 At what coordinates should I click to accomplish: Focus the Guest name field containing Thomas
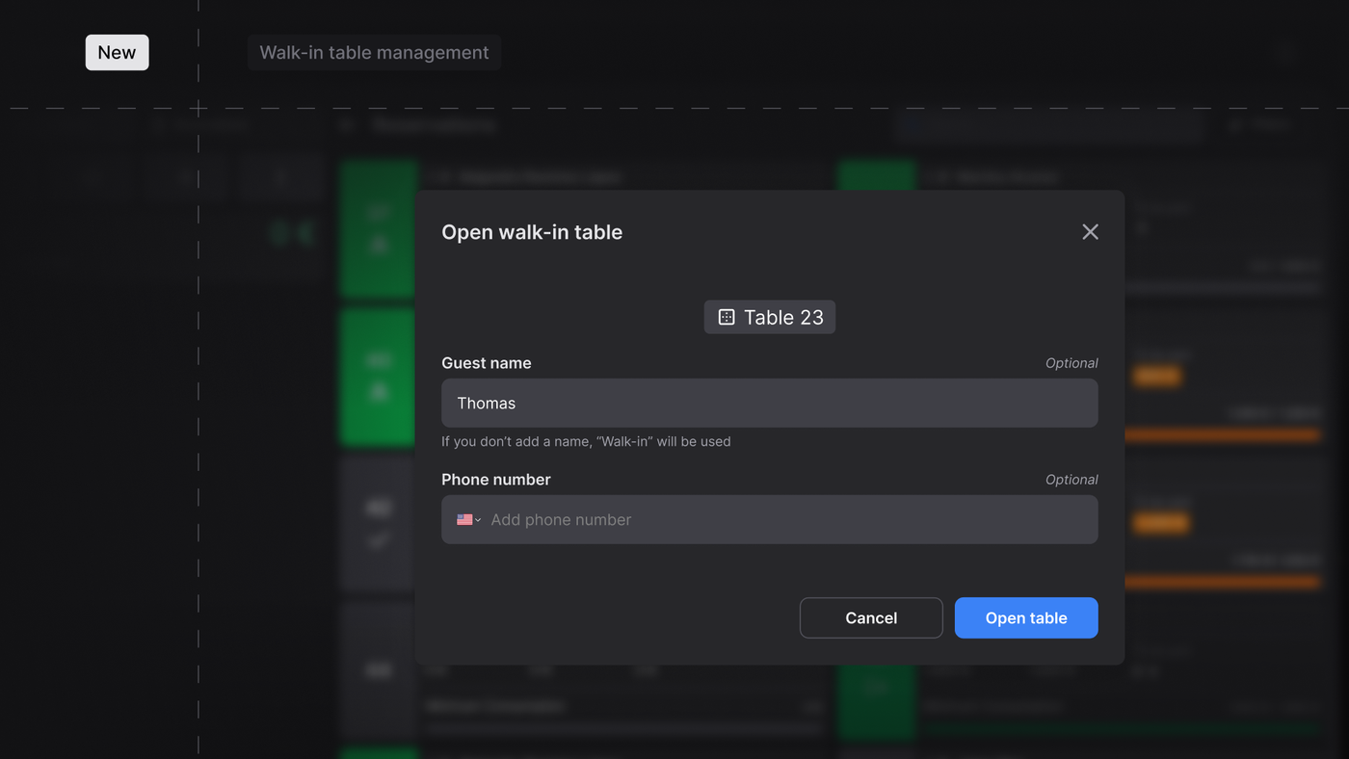point(770,403)
